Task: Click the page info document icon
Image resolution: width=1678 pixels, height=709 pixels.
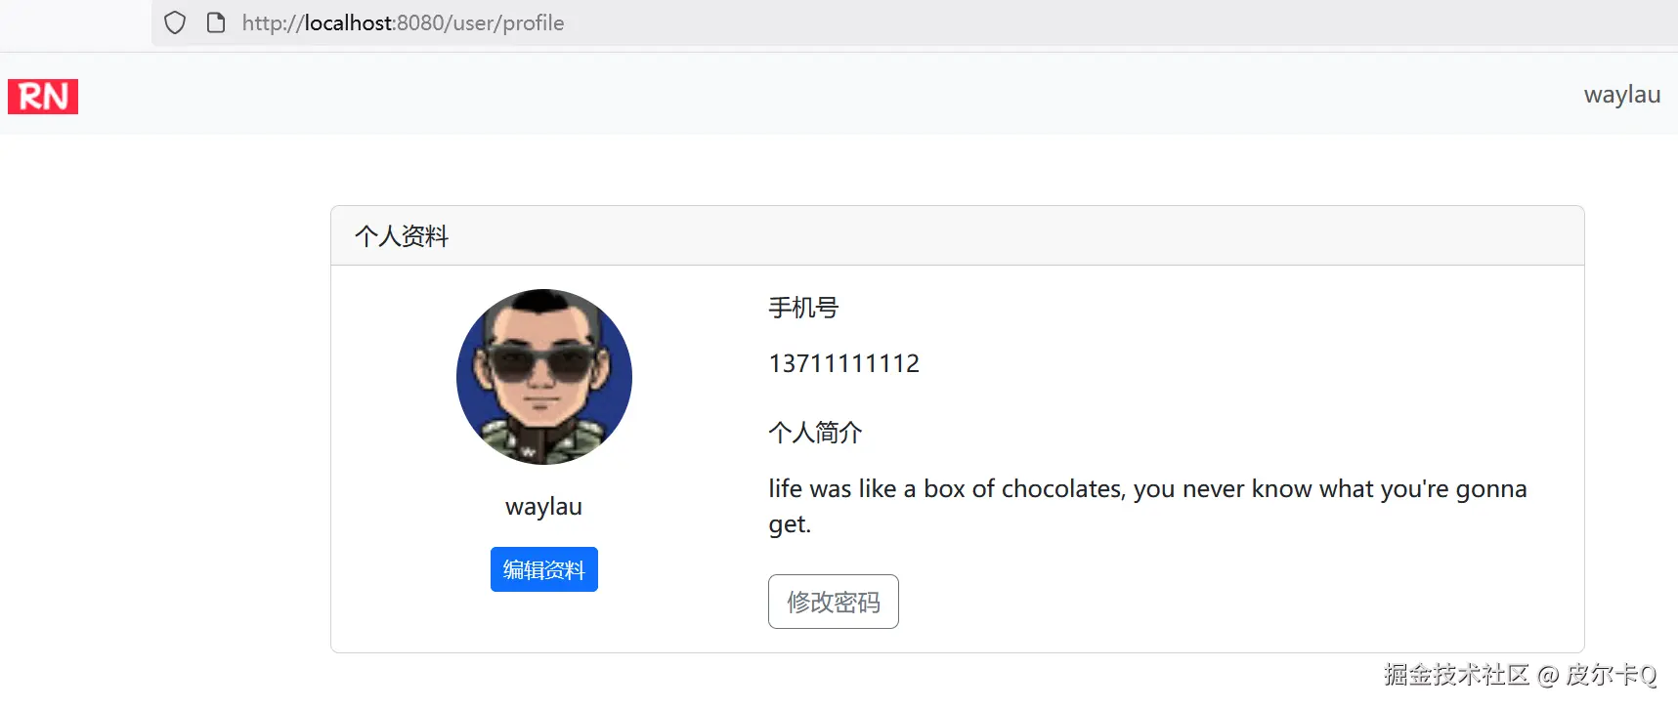Action: pyautogui.click(x=216, y=22)
